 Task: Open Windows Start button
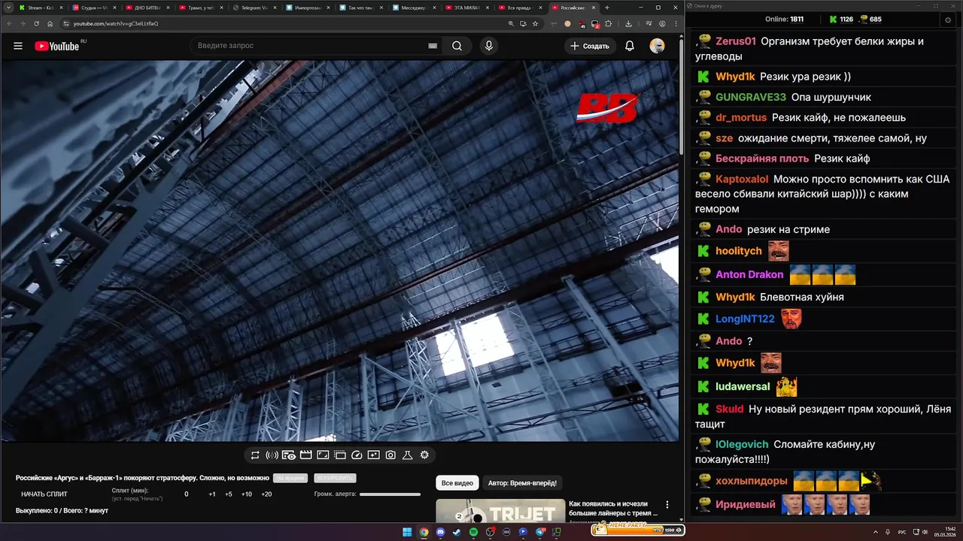[x=407, y=532]
